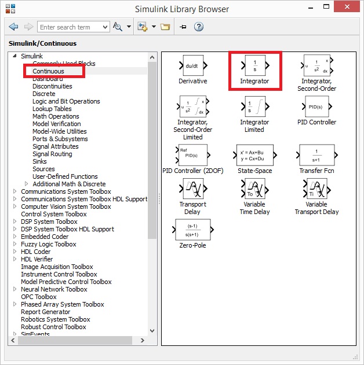364x365 pixels.
Task: Select the Integrator block
Action: pos(255,65)
